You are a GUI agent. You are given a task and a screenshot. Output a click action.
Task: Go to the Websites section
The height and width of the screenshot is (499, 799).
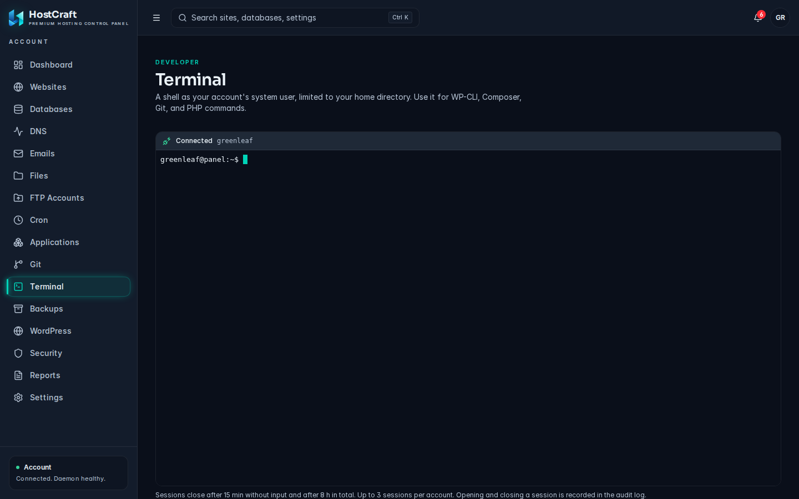tap(69, 87)
